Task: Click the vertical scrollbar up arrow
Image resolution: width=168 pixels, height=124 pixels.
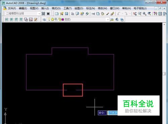Action: (164, 25)
